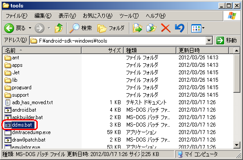Toggle the Folders pane button

click(111, 28)
